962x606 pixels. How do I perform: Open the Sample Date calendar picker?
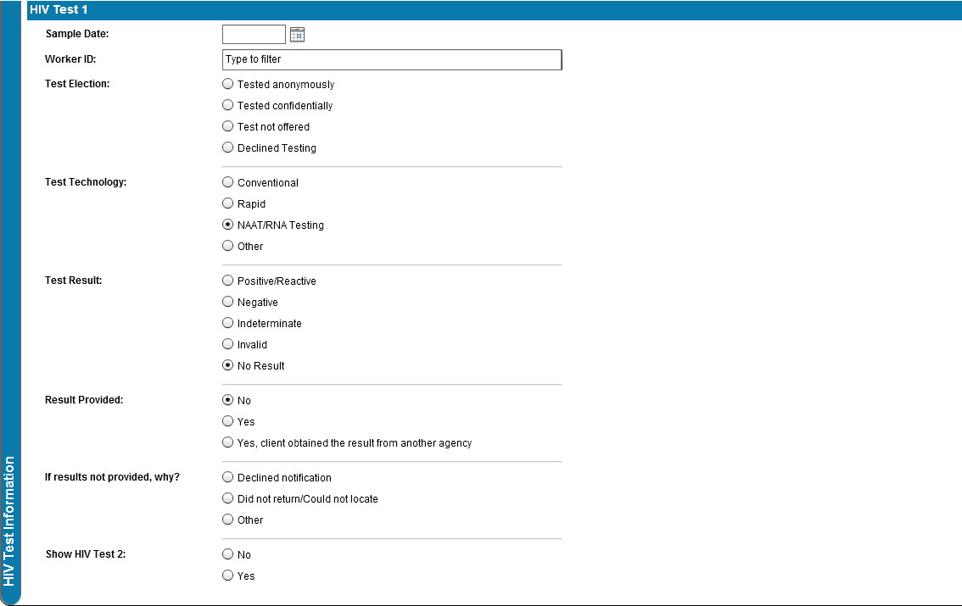pos(297,35)
